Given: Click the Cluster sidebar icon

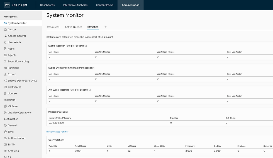Looking at the screenshot, I should pos(5,30).
